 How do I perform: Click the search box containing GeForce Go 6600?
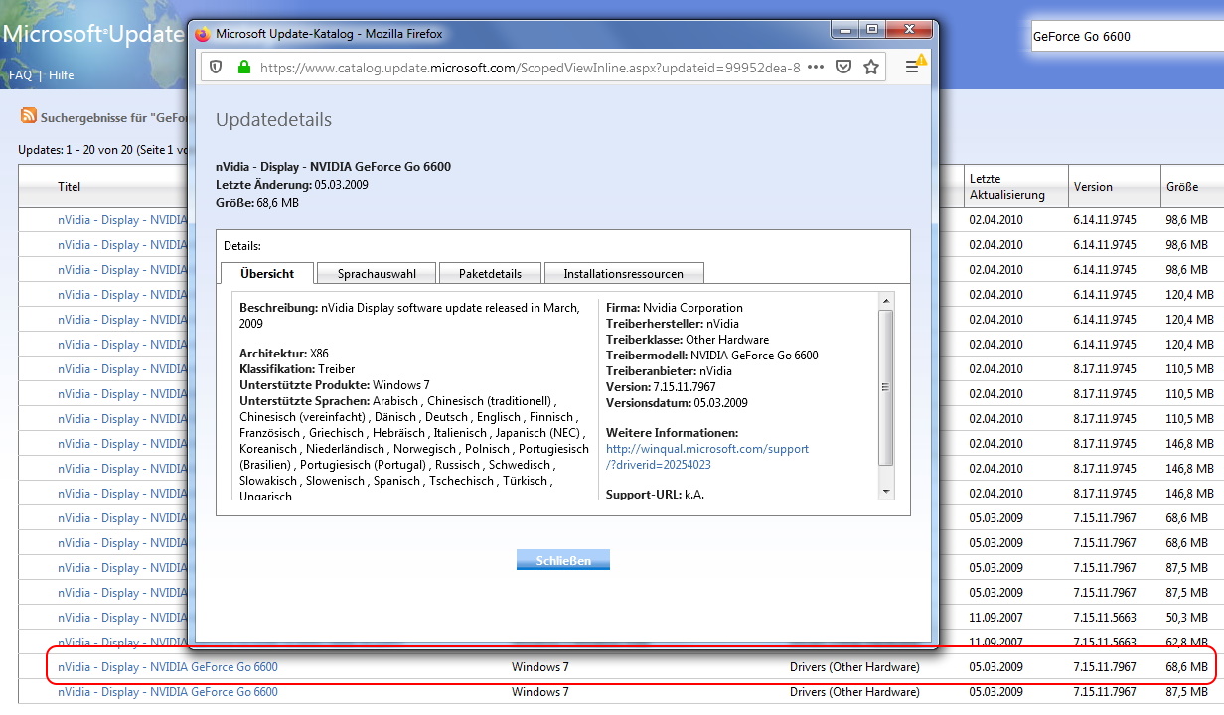coord(1127,37)
